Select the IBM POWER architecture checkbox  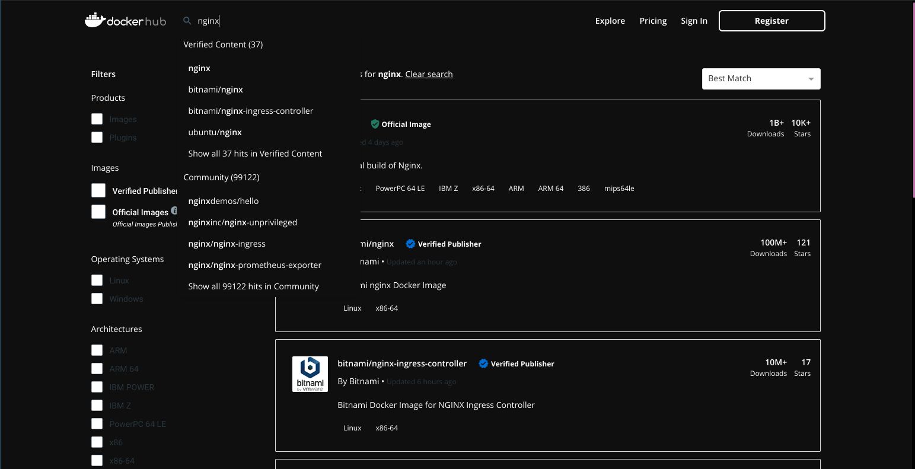point(97,387)
